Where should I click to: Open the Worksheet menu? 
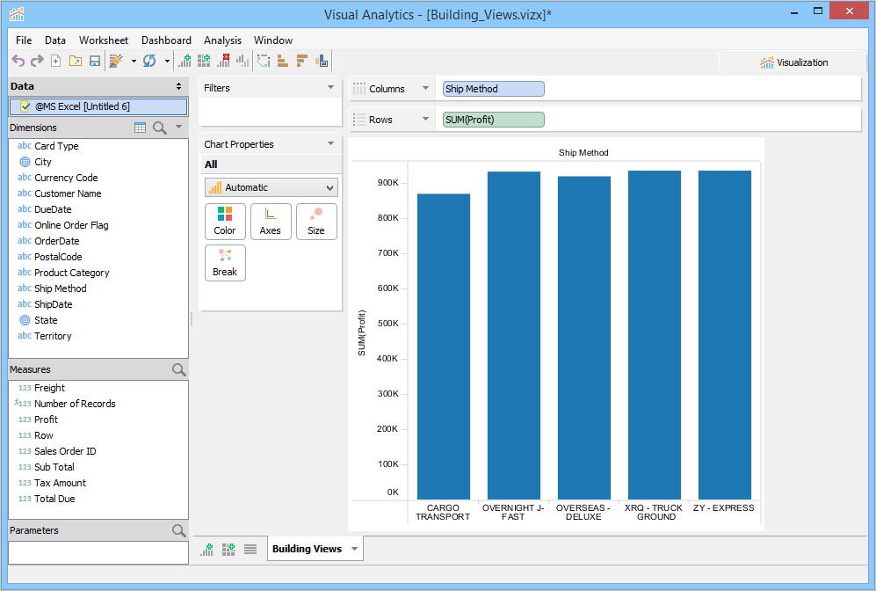[x=103, y=40]
